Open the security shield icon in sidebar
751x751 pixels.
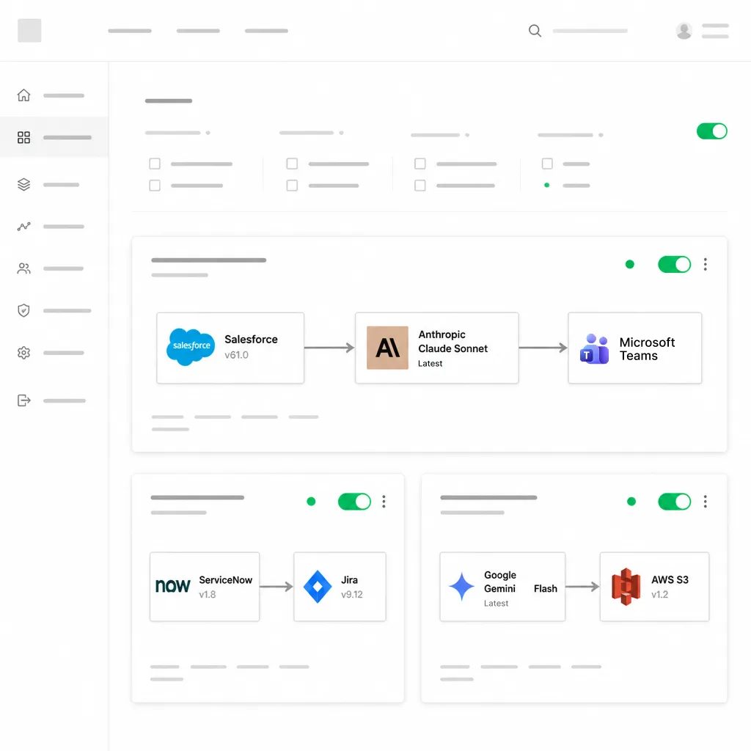click(23, 310)
